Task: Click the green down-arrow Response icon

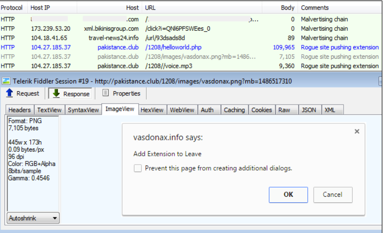Action: [56, 94]
